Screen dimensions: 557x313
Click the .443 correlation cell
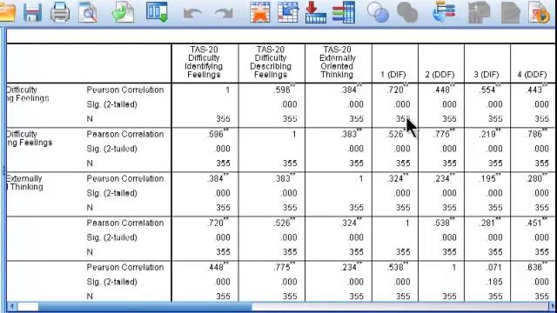point(537,90)
